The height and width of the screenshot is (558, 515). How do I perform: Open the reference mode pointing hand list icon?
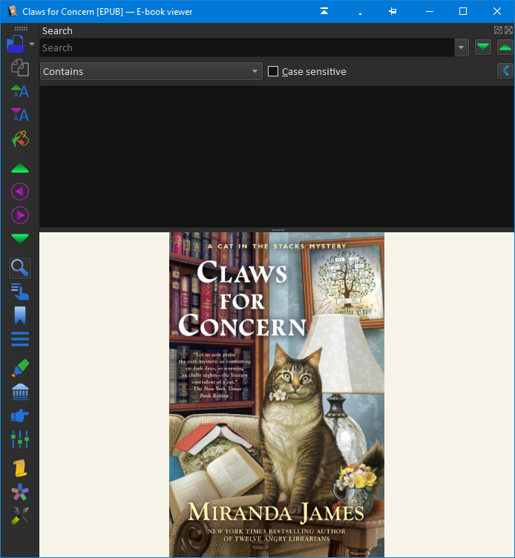tap(20, 292)
